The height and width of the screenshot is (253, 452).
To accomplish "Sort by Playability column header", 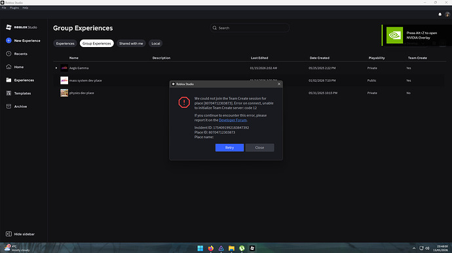I will tap(377, 58).
